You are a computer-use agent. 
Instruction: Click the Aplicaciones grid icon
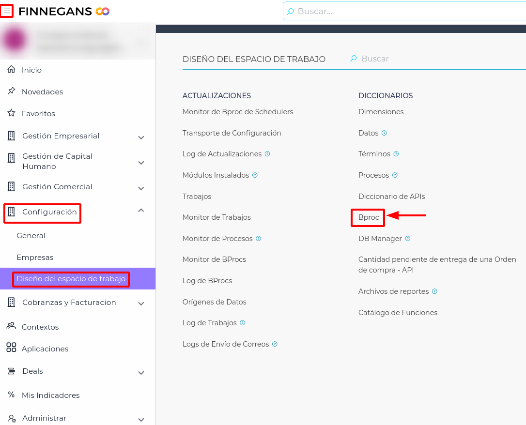click(x=11, y=348)
